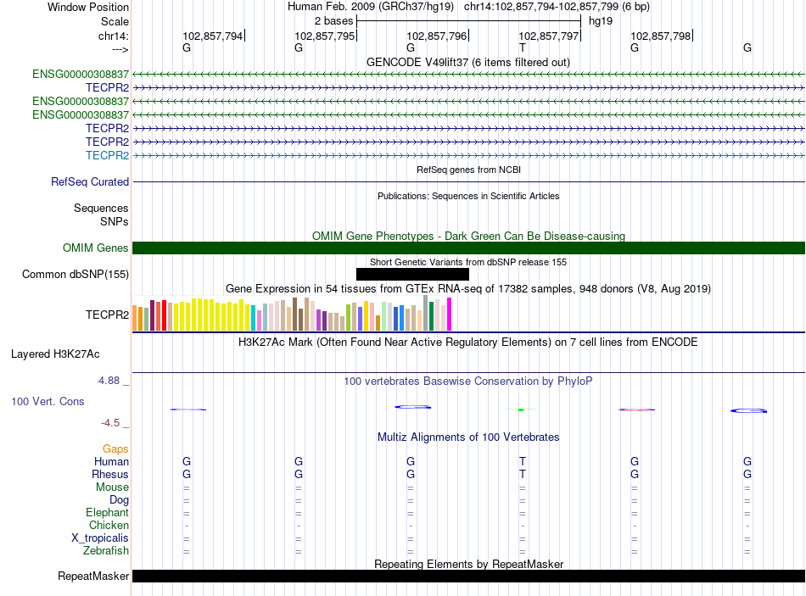Open 100 vertebrates Basewise Conservation by PhyloP title

point(467,382)
